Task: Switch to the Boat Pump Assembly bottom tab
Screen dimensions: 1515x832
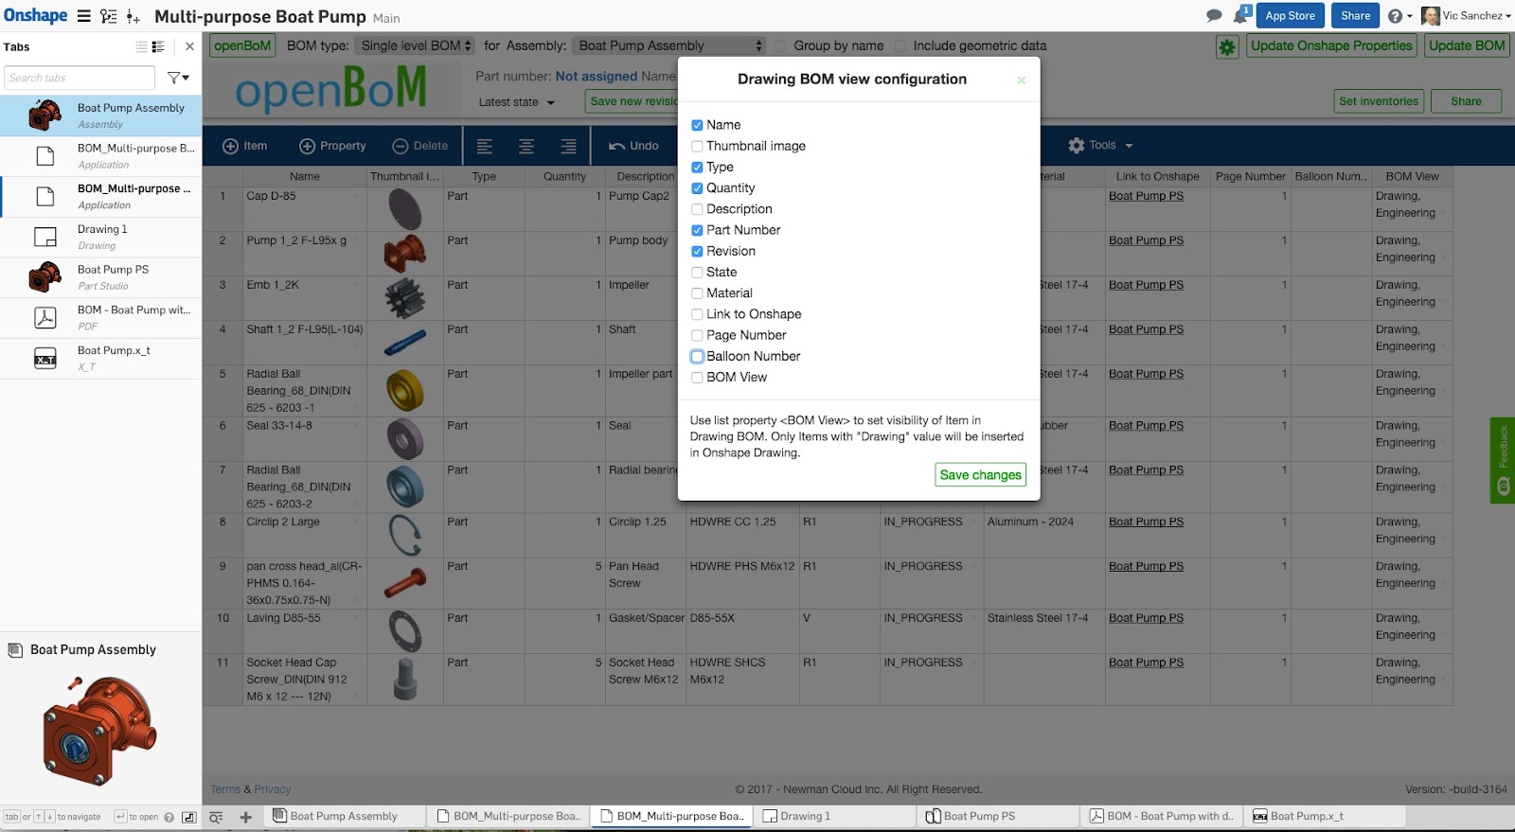Action: [345, 817]
